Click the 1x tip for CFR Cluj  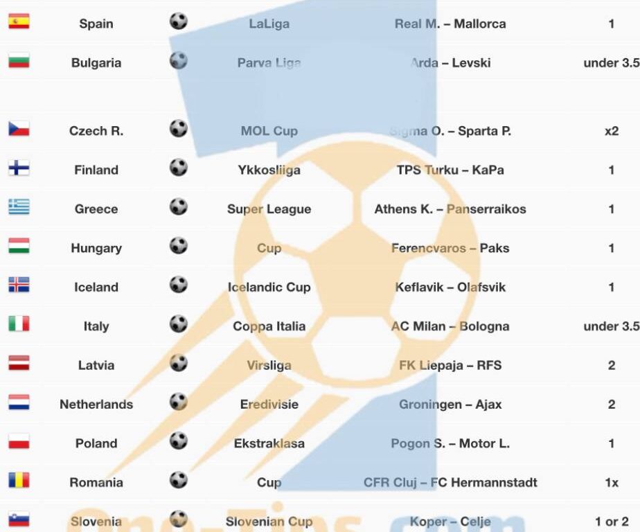(612, 483)
